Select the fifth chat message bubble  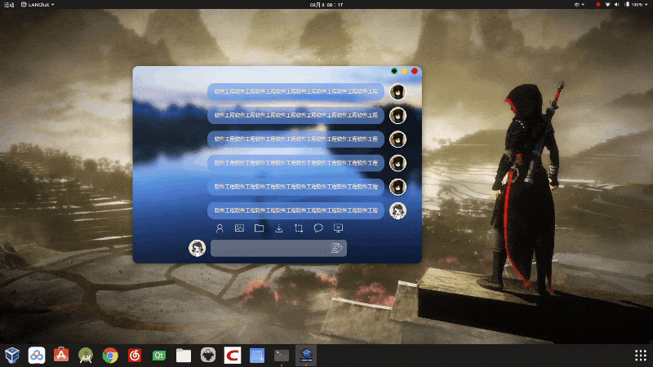295,187
